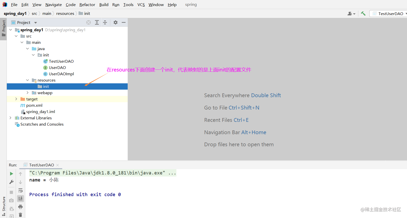
Task: Select the init folder under resources
Action: tap(67, 86)
